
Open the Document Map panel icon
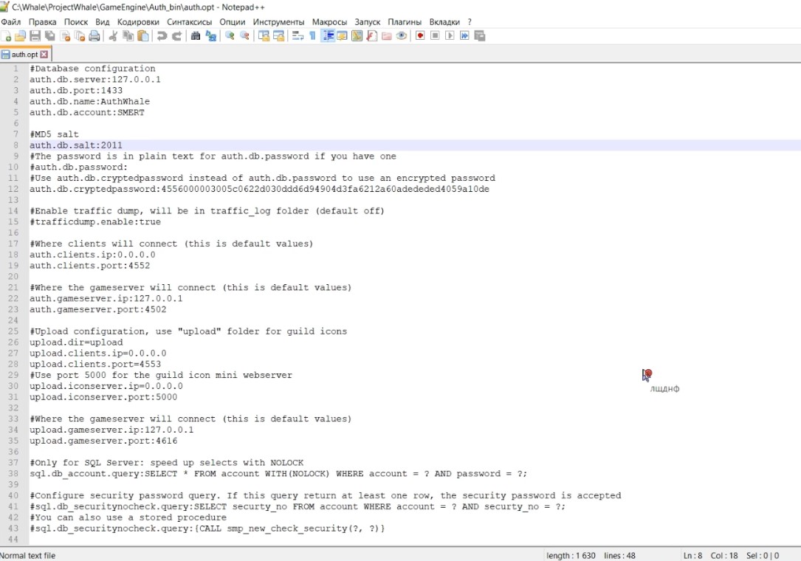pyautogui.click(x=357, y=35)
